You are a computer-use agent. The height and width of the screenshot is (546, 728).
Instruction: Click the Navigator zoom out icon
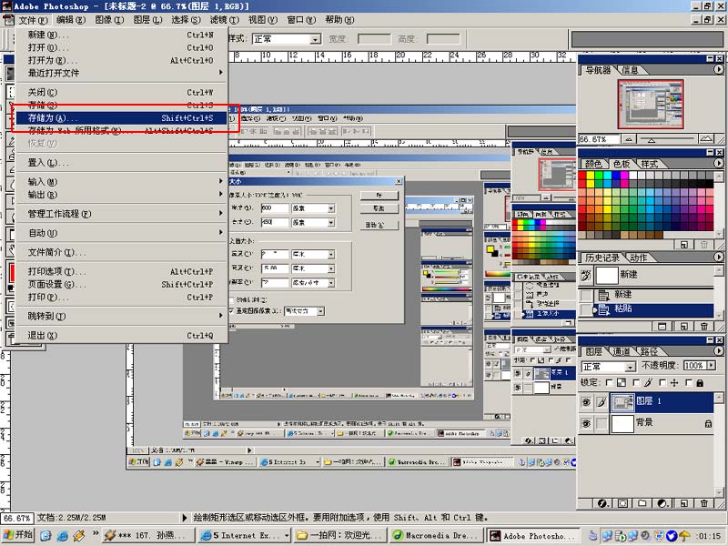[x=628, y=139]
